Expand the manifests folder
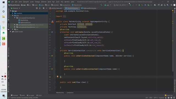 [13, 13]
